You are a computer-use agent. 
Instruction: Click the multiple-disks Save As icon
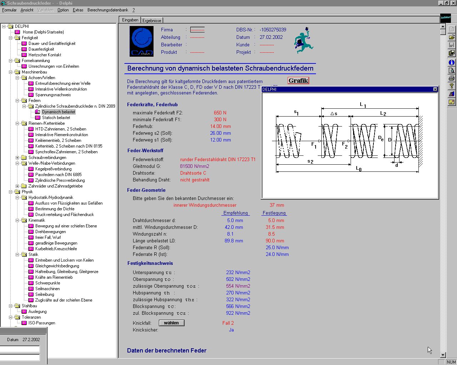click(452, 53)
